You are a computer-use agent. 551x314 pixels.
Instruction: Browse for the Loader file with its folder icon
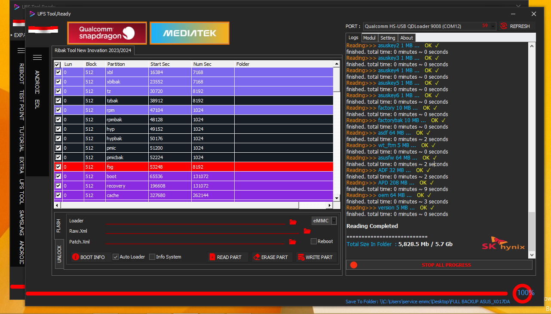coord(293,222)
